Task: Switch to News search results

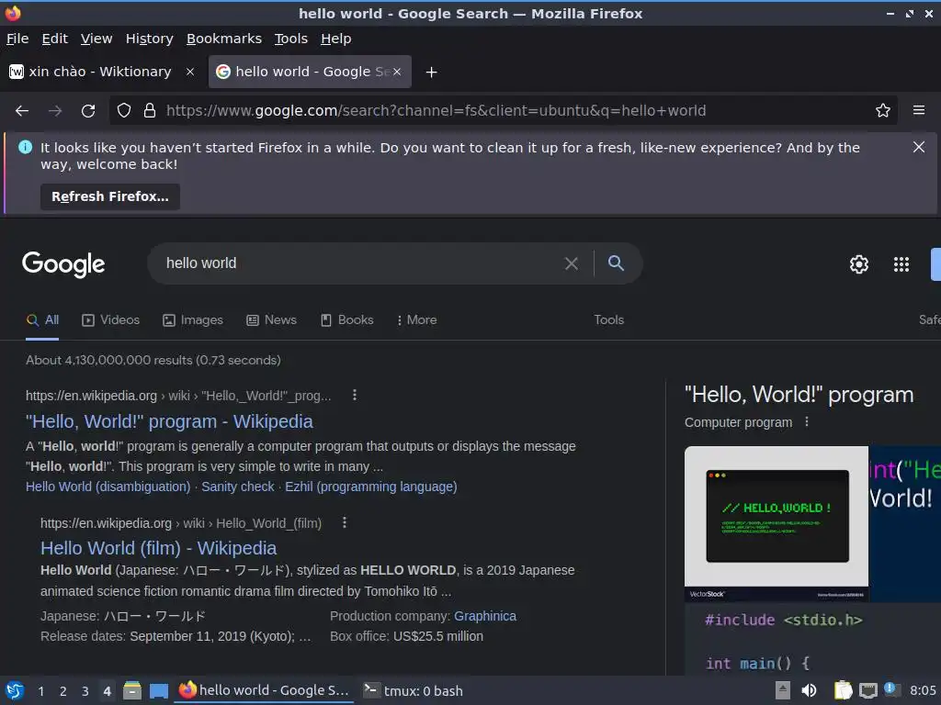Action: click(x=271, y=320)
